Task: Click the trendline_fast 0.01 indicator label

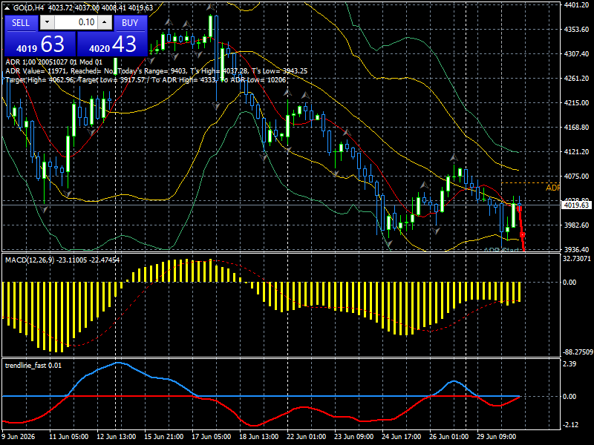Action: click(33, 366)
